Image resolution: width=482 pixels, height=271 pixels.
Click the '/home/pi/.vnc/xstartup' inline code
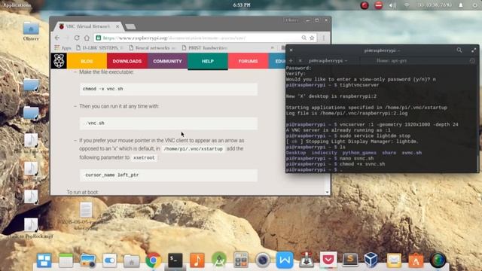pyautogui.click(x=193, y=149)
